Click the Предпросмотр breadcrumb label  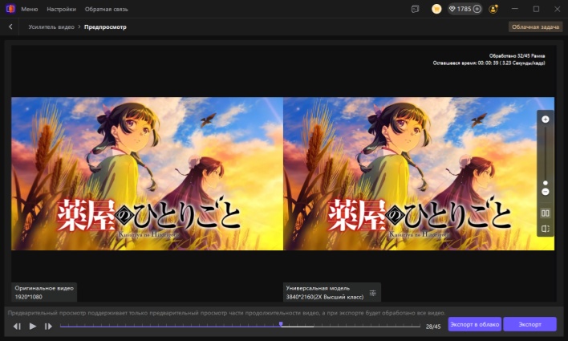pos(105,26)
